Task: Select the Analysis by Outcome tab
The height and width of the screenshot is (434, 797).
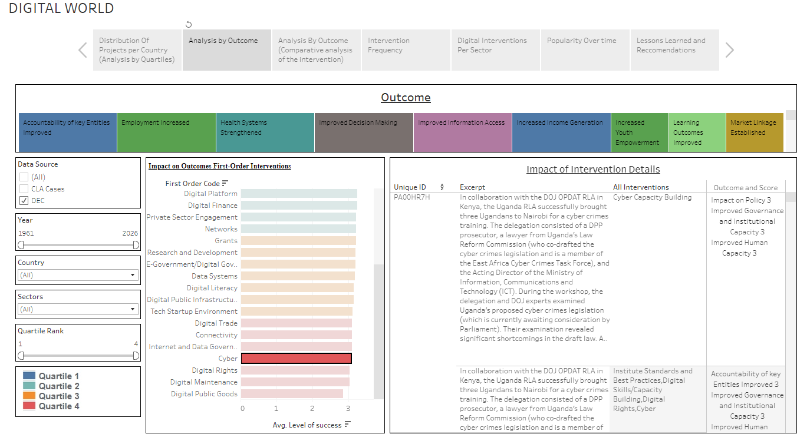Action: point(227,50)
